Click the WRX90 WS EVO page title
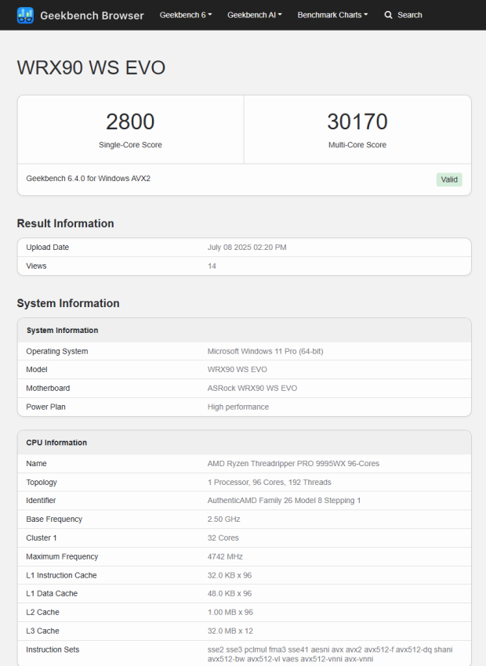 click(x=91, y=67)
